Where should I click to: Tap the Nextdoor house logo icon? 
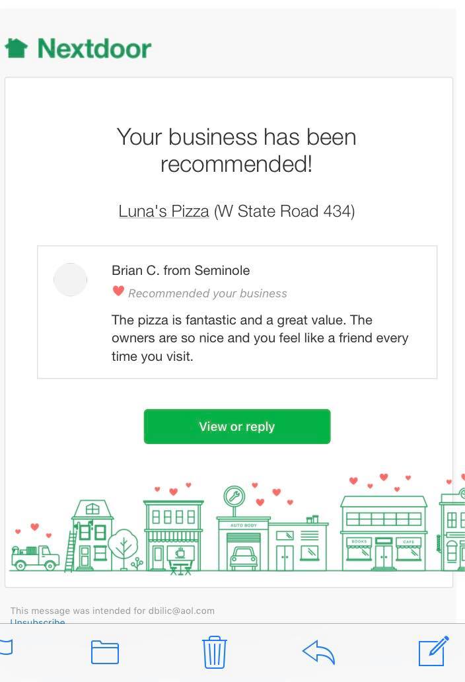point(17,48)
